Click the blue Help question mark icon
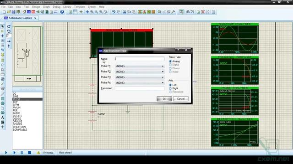Viewport: 293px width, 164px height. (x=62, y=12)
